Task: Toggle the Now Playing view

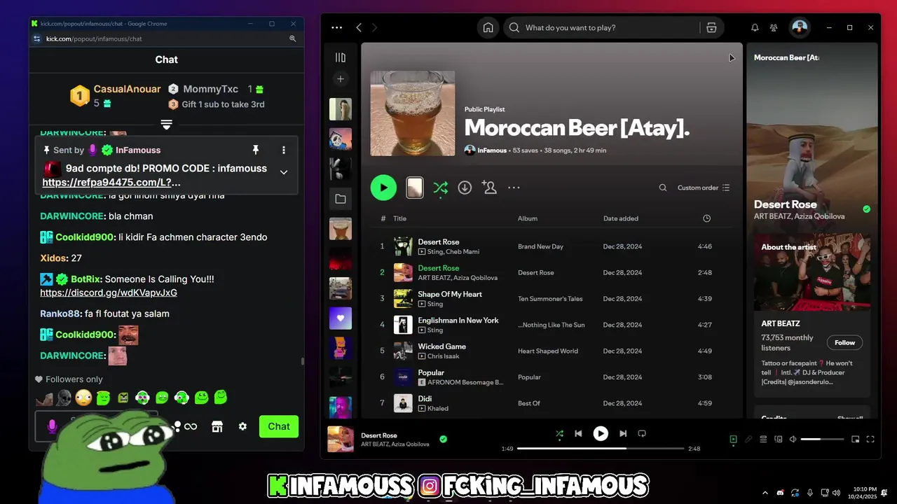Action: point(733,439)
